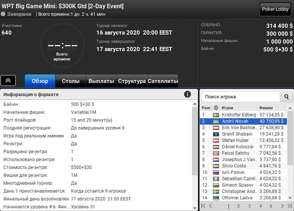Switch to the Выплаты tab
294x211 pixels.
101,81
